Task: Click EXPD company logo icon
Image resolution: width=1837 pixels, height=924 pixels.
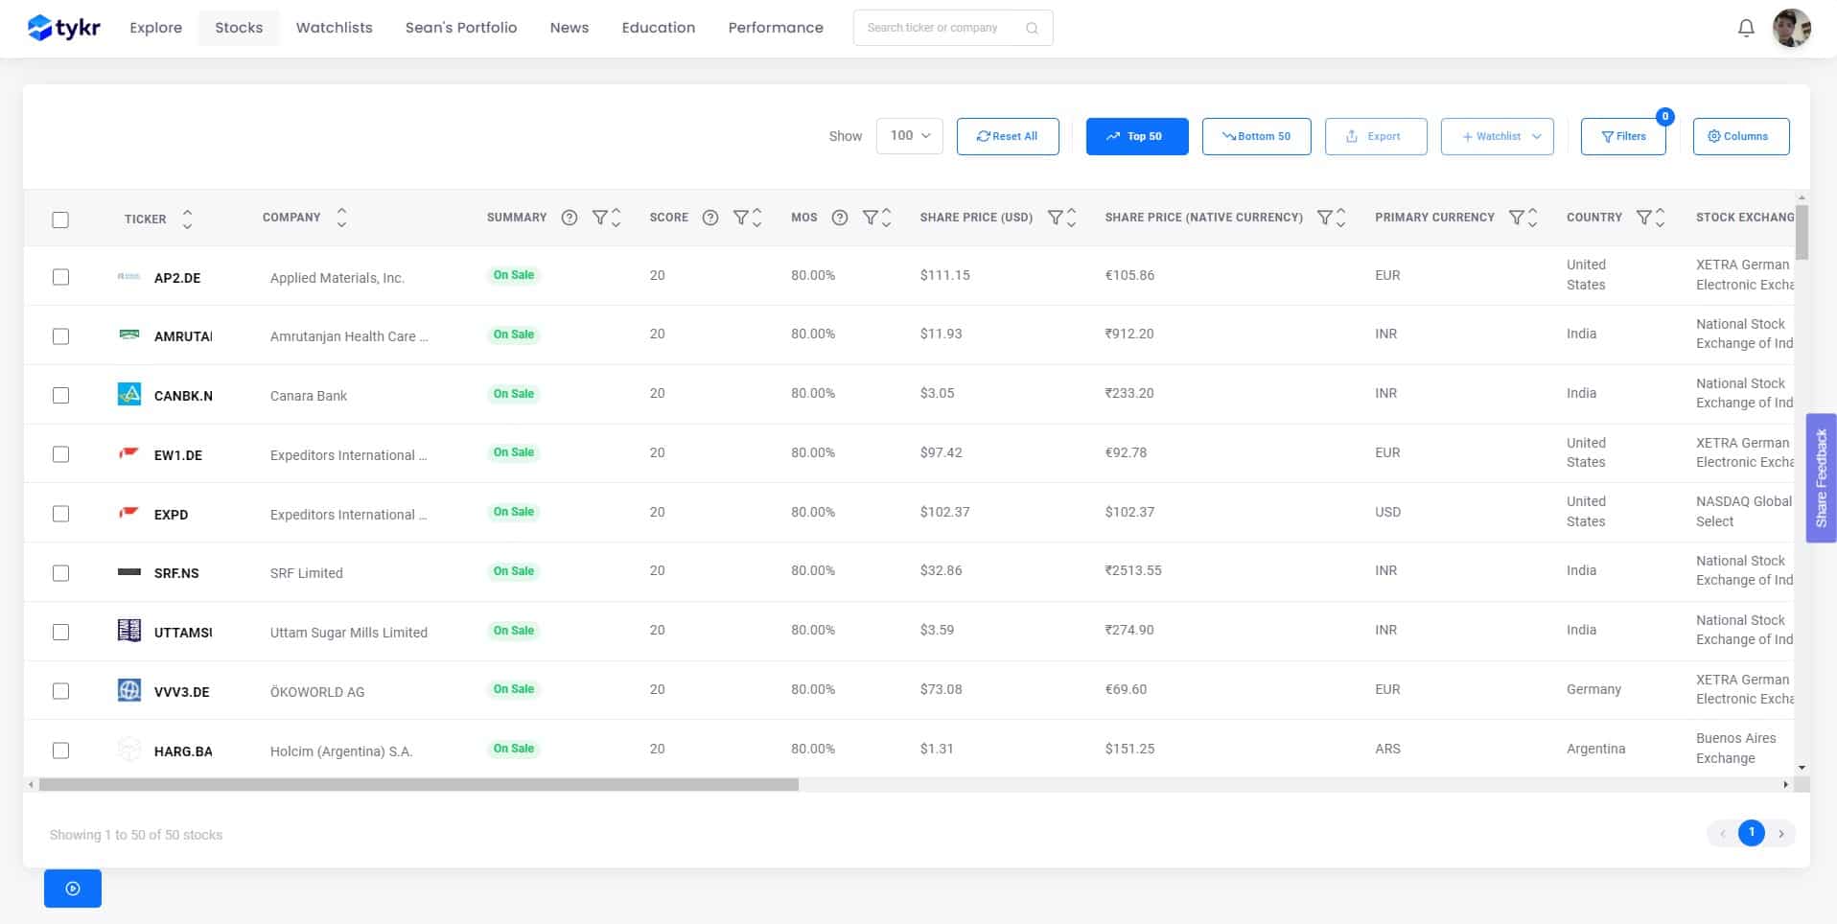Action: point(129,513)
